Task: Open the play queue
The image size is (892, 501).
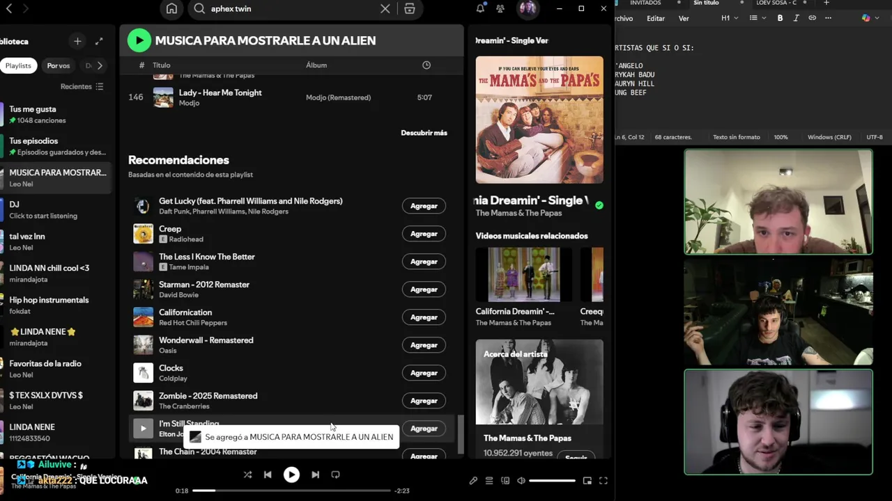Action: click(489, 481)
